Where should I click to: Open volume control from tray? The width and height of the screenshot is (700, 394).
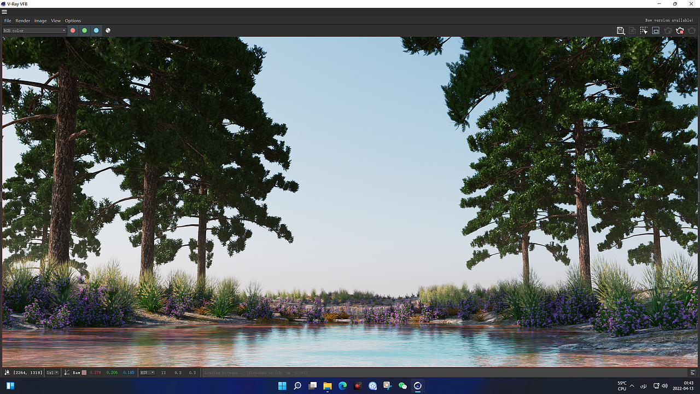click(x=665, y=386)
